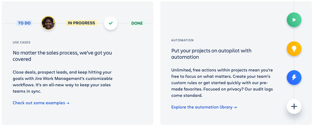
Task: Click the blue lightning bolt icon
Action: [x=294, y=78]
